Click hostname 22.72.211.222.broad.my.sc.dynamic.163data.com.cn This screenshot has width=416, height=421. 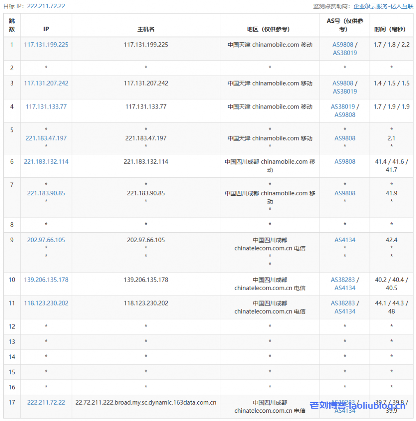tap(146, 402)
